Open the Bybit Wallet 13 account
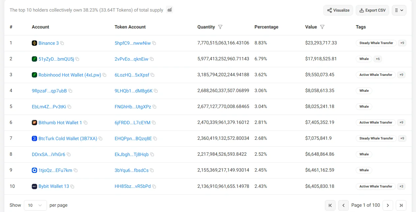 pos(54,186)
